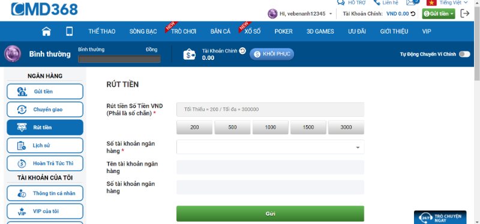The height and width of the screenshot is (224, 480).
Task: Choose the 1500 amount button
Action: [308, 128]
